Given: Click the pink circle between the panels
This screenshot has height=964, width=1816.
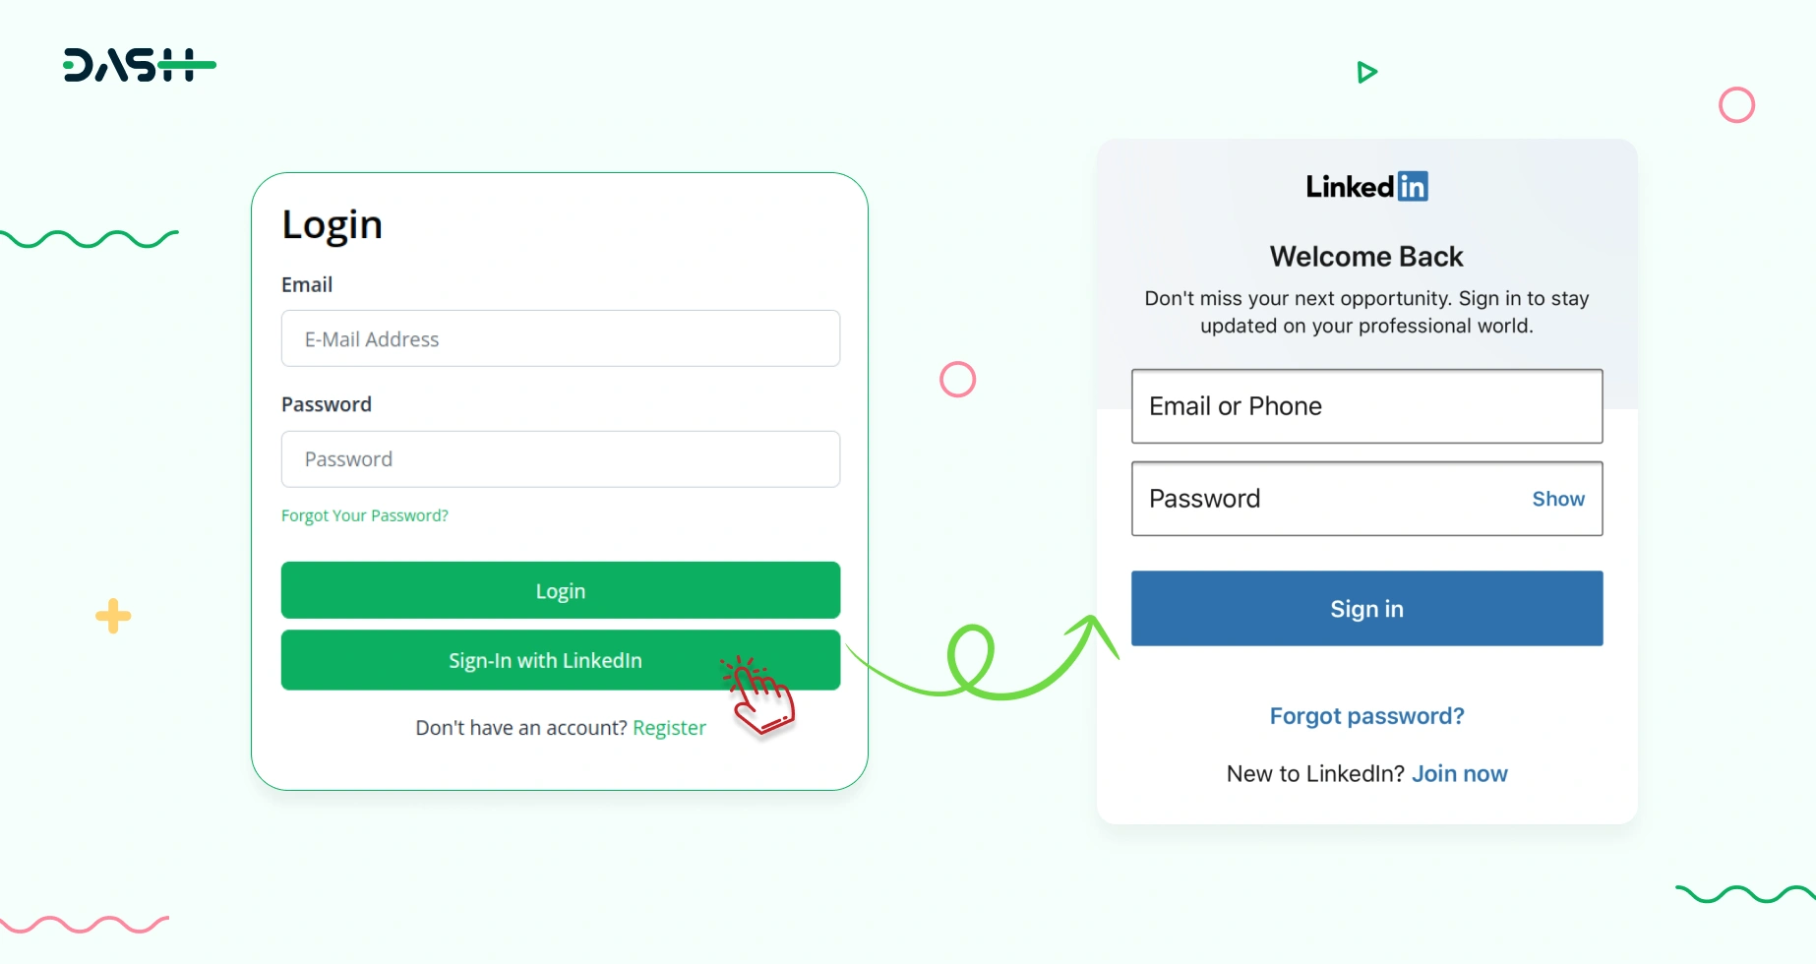Looking at the screenshot, I should point(957,380).
